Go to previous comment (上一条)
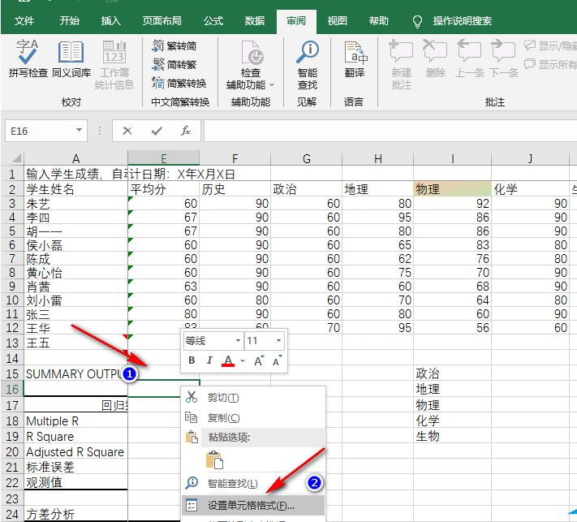 pyautogui.click(x=470, y=58)
